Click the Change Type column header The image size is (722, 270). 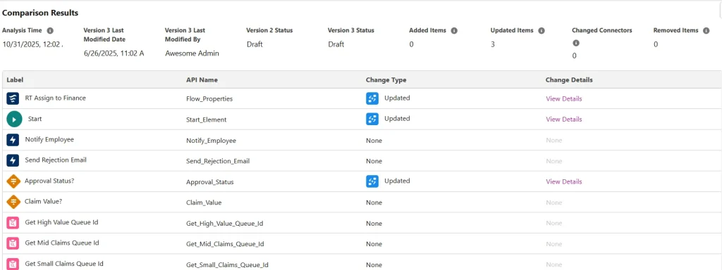(x=386, y=80)
